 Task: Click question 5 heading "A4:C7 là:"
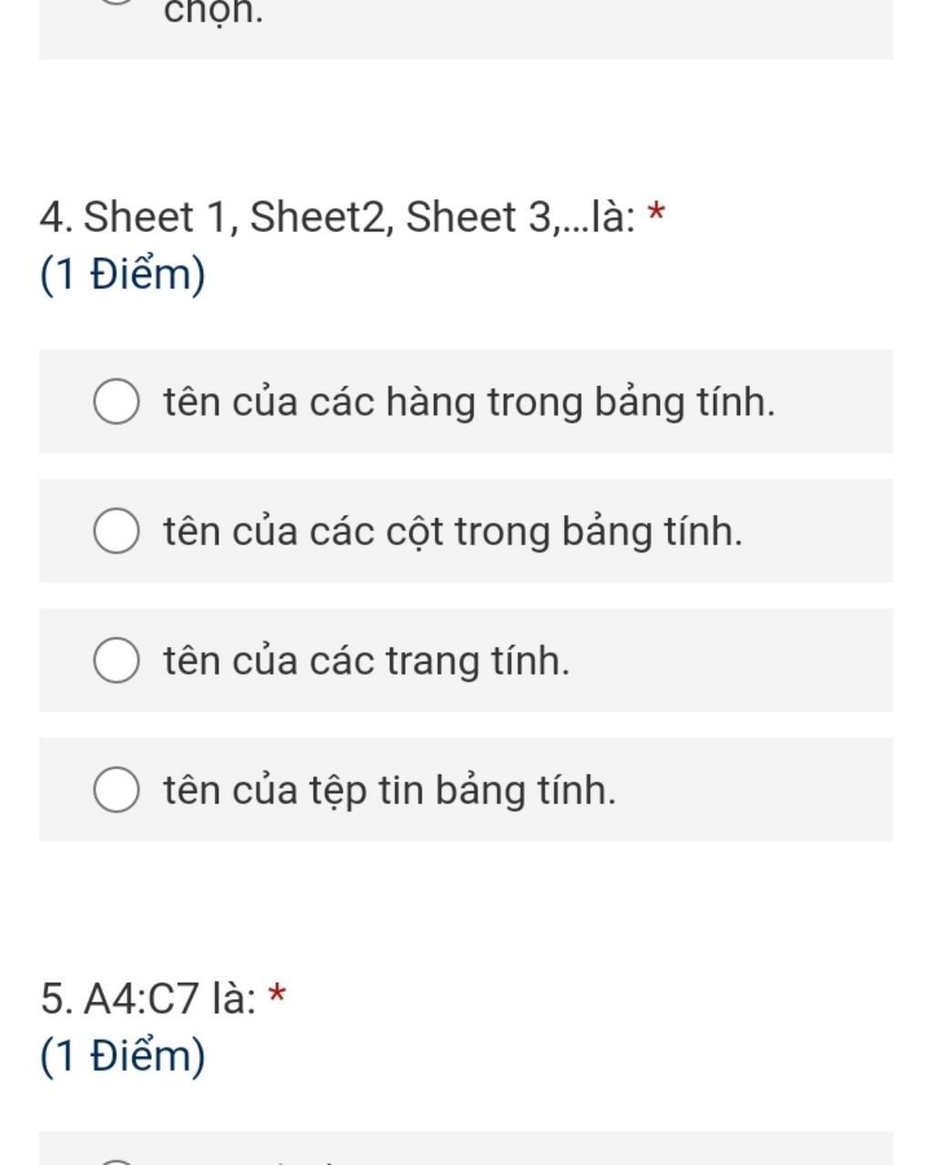(x=148, y=998)
